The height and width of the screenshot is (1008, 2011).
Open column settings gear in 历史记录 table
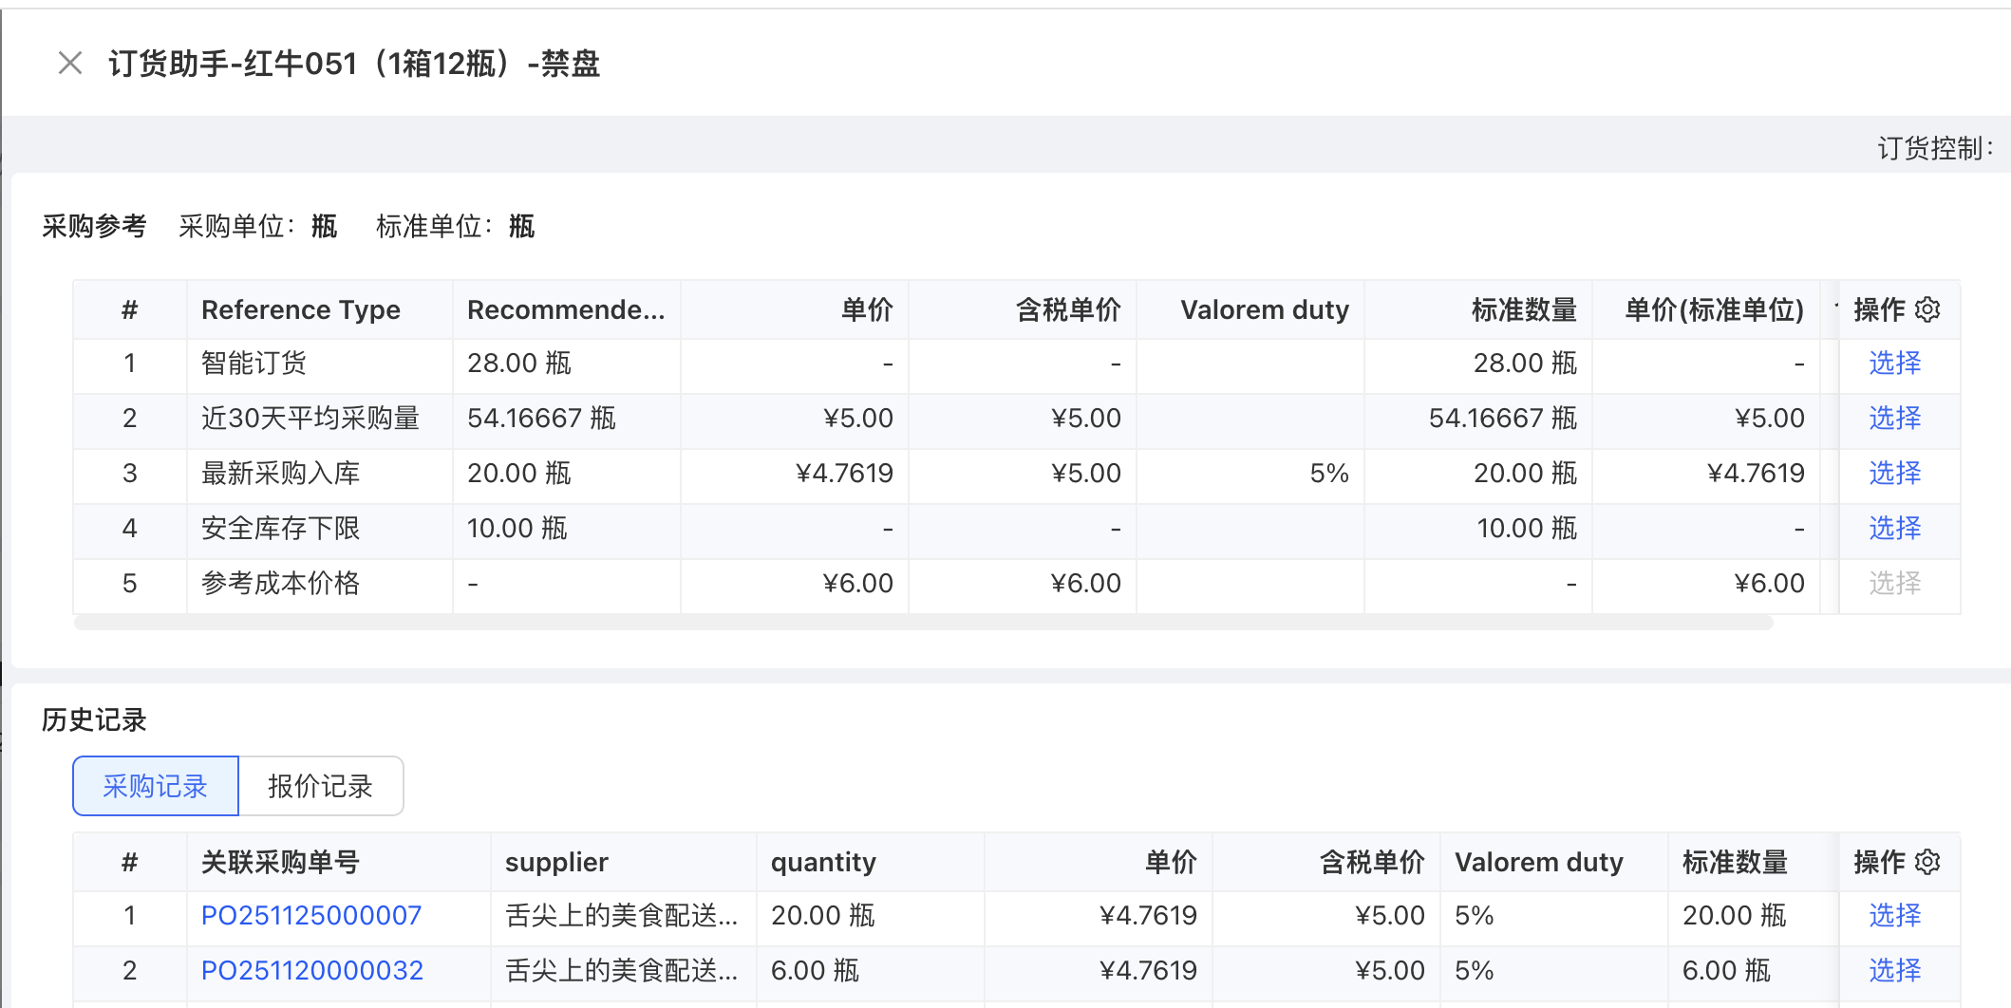click(x=1927, y=863)
